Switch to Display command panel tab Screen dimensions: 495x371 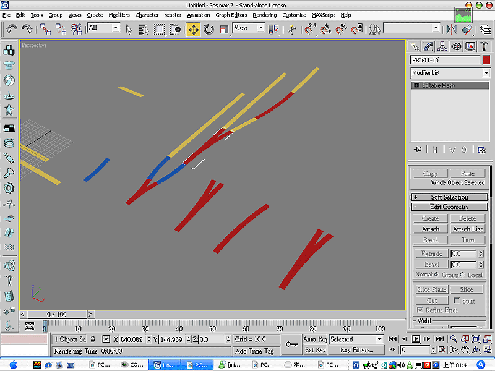click(470, 47)
